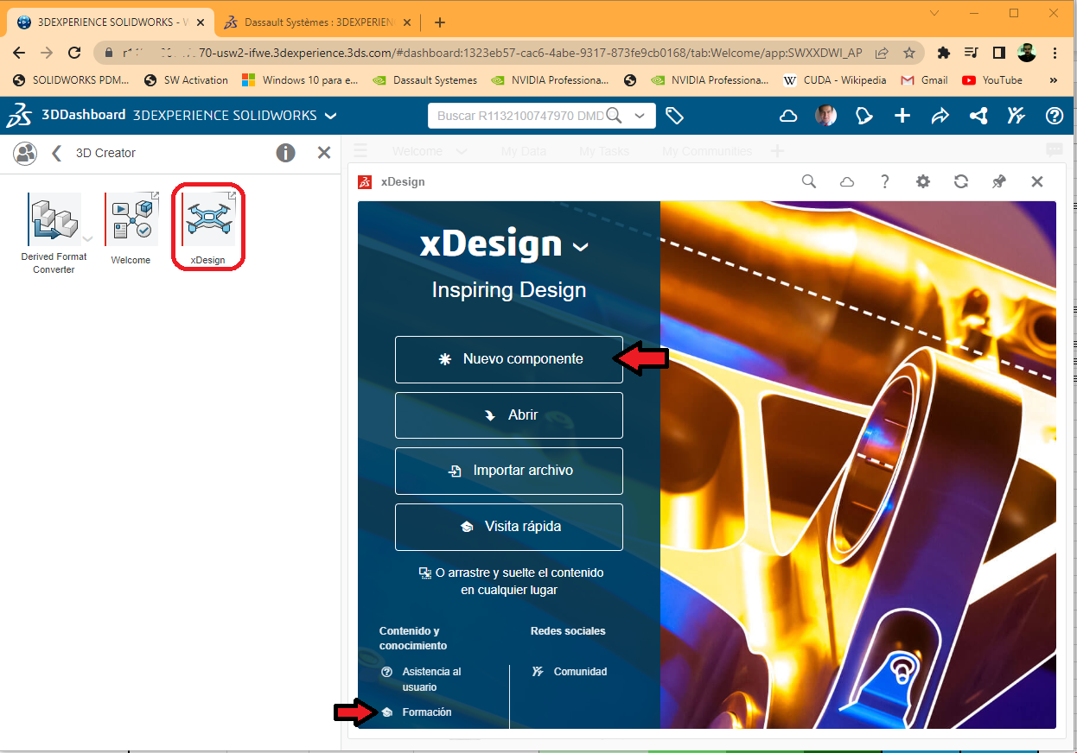Expand the Derived Format Converter options arrow

pos(87,238)
